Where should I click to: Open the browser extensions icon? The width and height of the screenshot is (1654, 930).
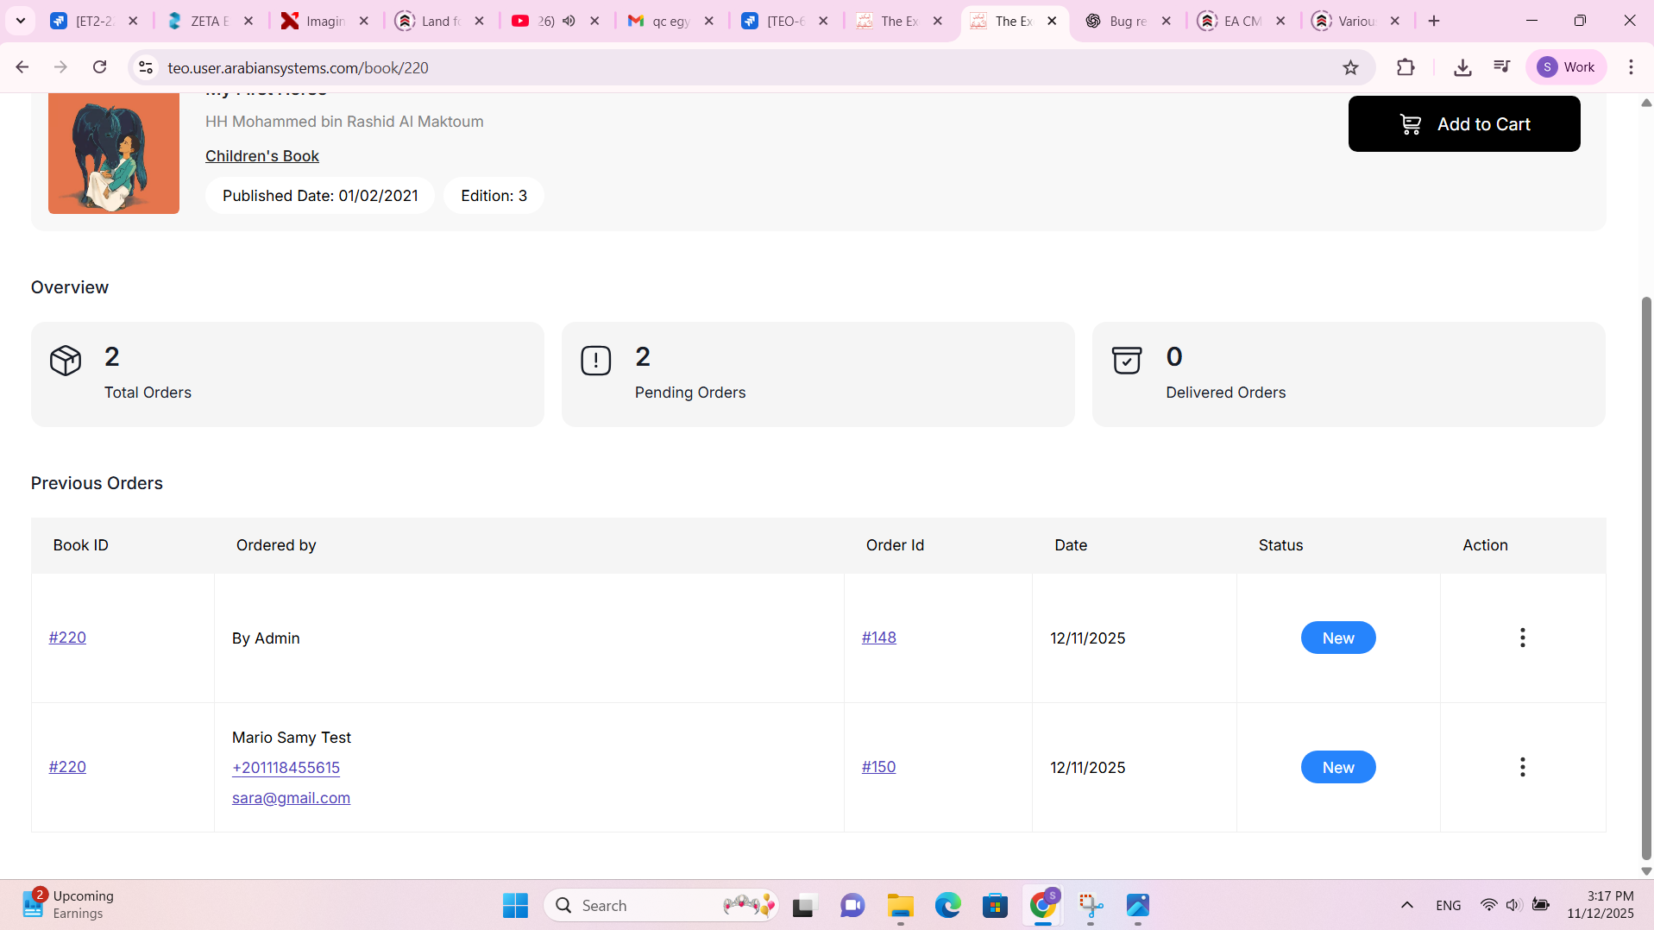tap(1406, 67)
